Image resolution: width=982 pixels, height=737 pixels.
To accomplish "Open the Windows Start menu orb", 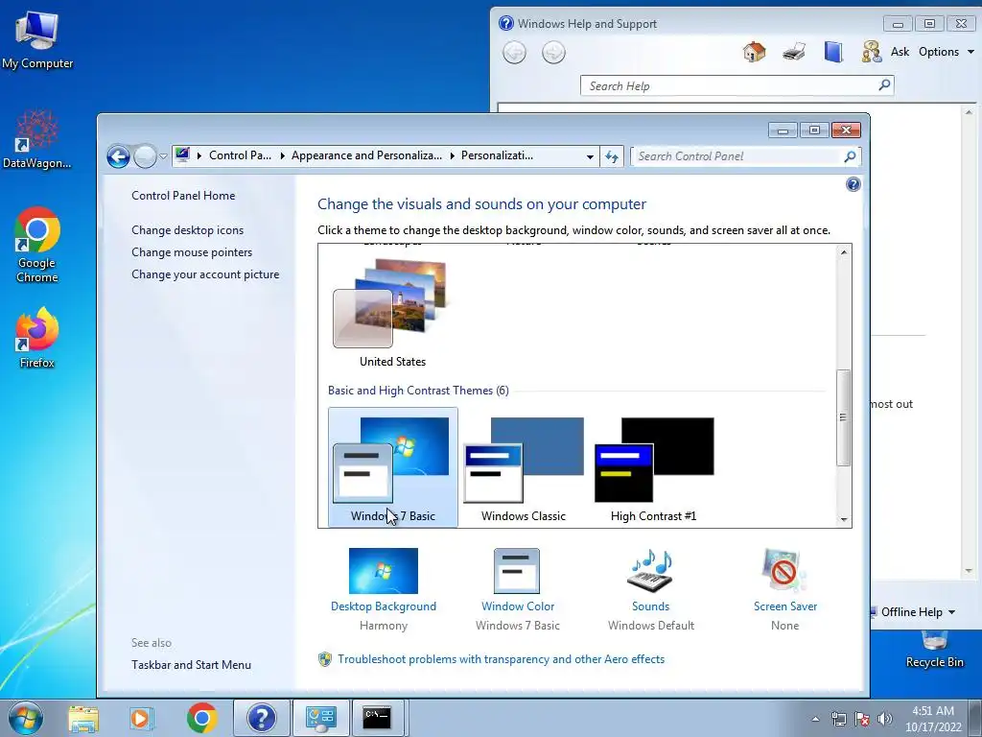I will click(x=26, y=718).
